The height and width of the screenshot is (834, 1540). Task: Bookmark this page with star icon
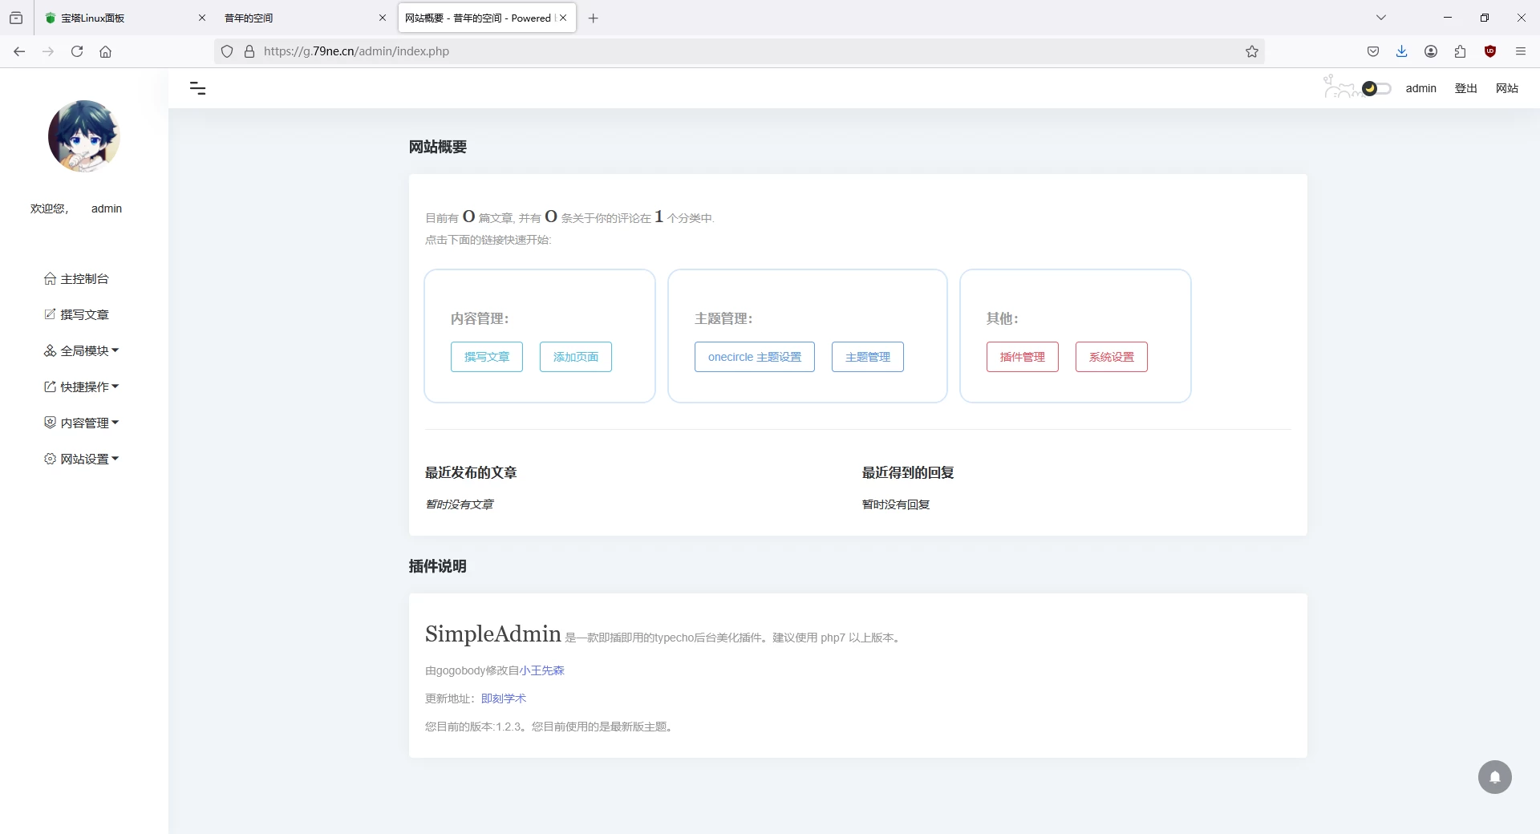[x=1251, y=51]
